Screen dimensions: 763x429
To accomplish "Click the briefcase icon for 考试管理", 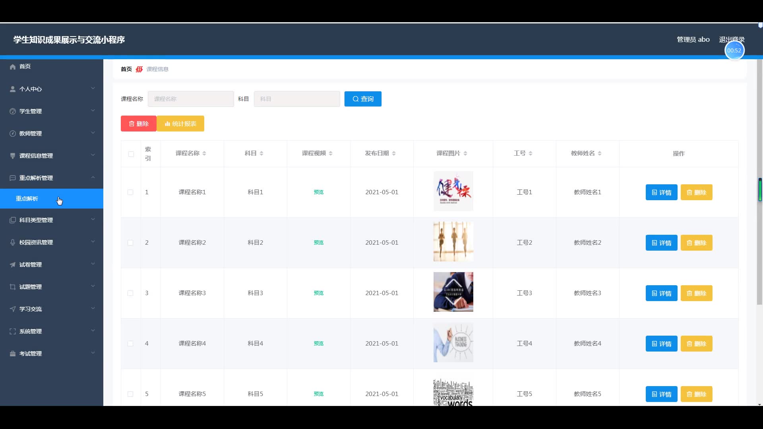I will (x=13, y=354).
